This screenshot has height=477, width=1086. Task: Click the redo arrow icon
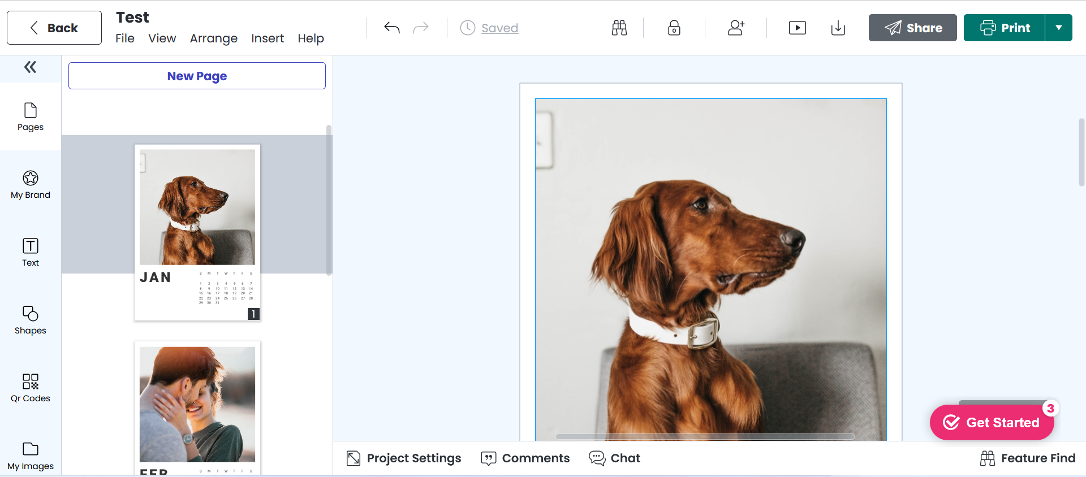pos(421,28)
